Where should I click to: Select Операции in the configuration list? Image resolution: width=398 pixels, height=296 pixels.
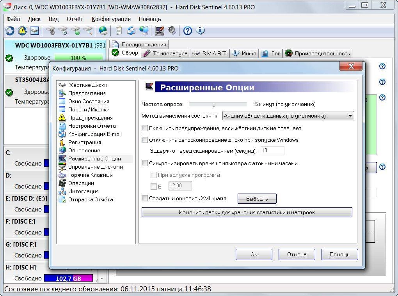tap(81, 183)
